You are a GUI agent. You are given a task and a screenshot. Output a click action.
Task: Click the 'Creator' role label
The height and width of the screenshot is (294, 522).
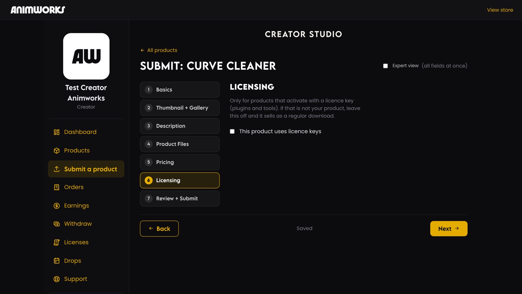86,107
